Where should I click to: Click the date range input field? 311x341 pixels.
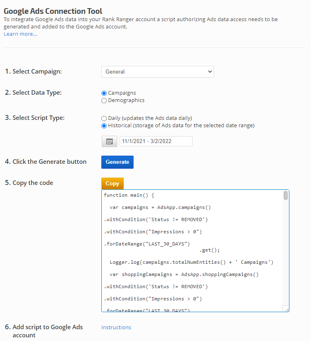(156, 141)
